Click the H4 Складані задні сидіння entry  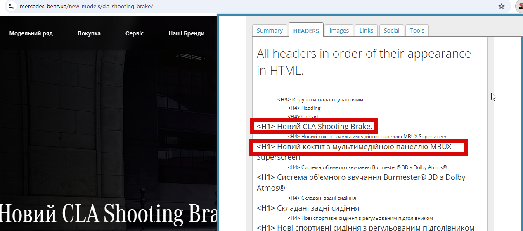click(322, 198)
